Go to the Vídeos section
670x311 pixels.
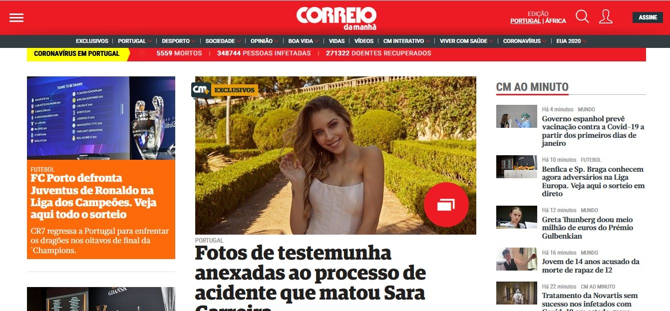coord(364,41)
